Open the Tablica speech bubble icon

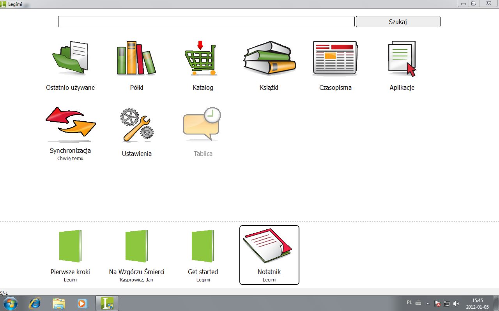point(202,124)
